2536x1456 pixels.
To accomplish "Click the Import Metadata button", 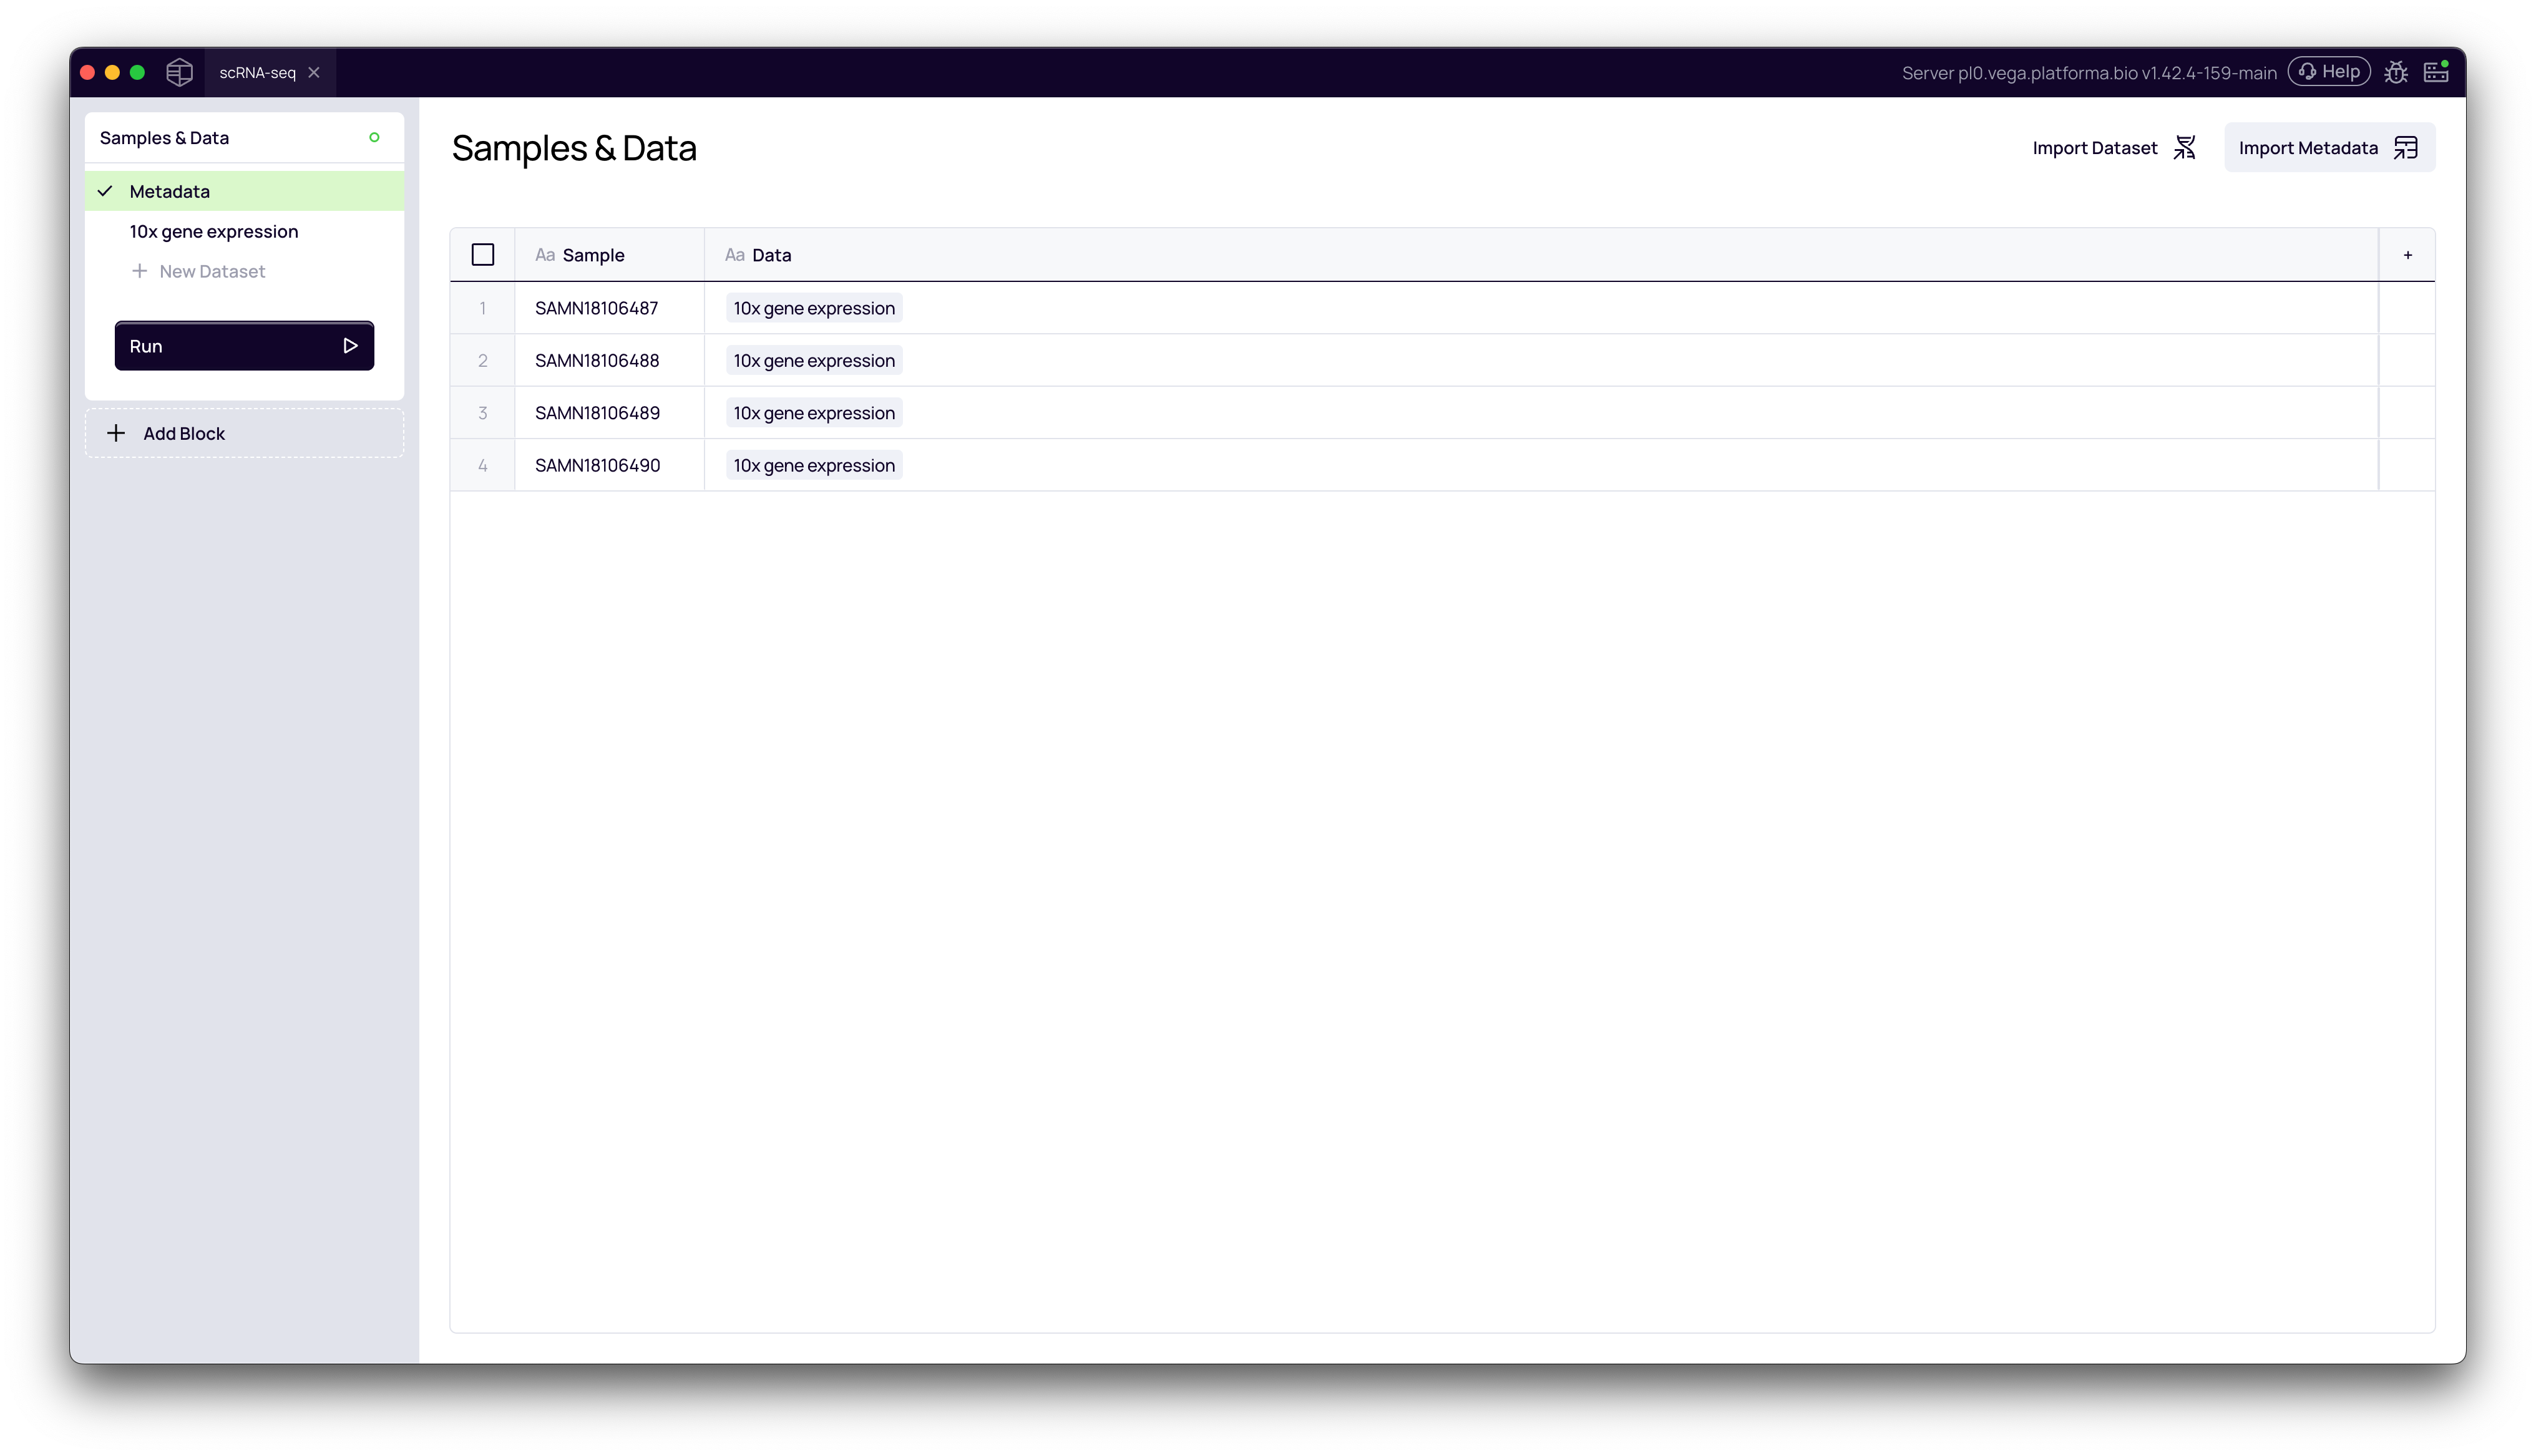I will click(x=2328, y=148).
